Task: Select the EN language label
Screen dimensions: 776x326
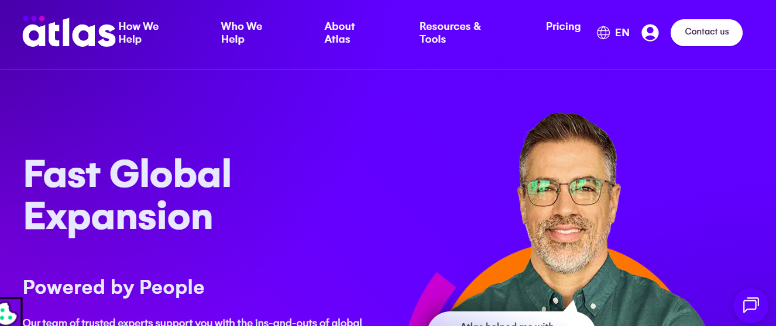Action: click(x=622, y=33)
